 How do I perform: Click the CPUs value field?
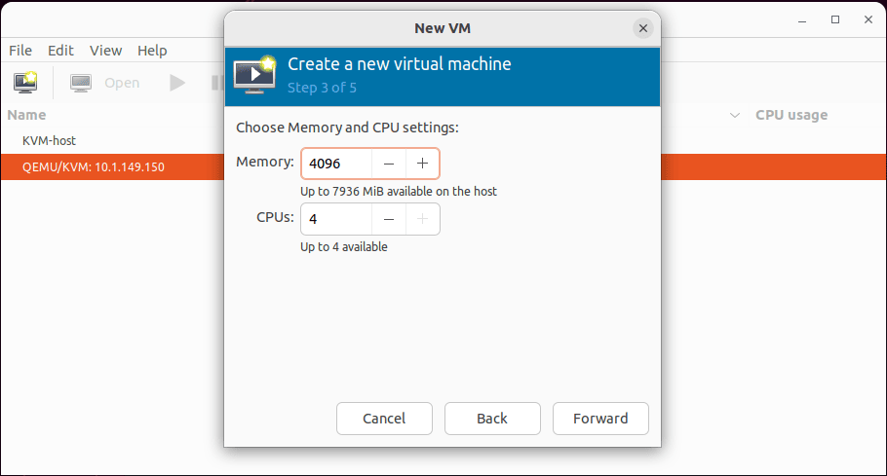(336, 219)
